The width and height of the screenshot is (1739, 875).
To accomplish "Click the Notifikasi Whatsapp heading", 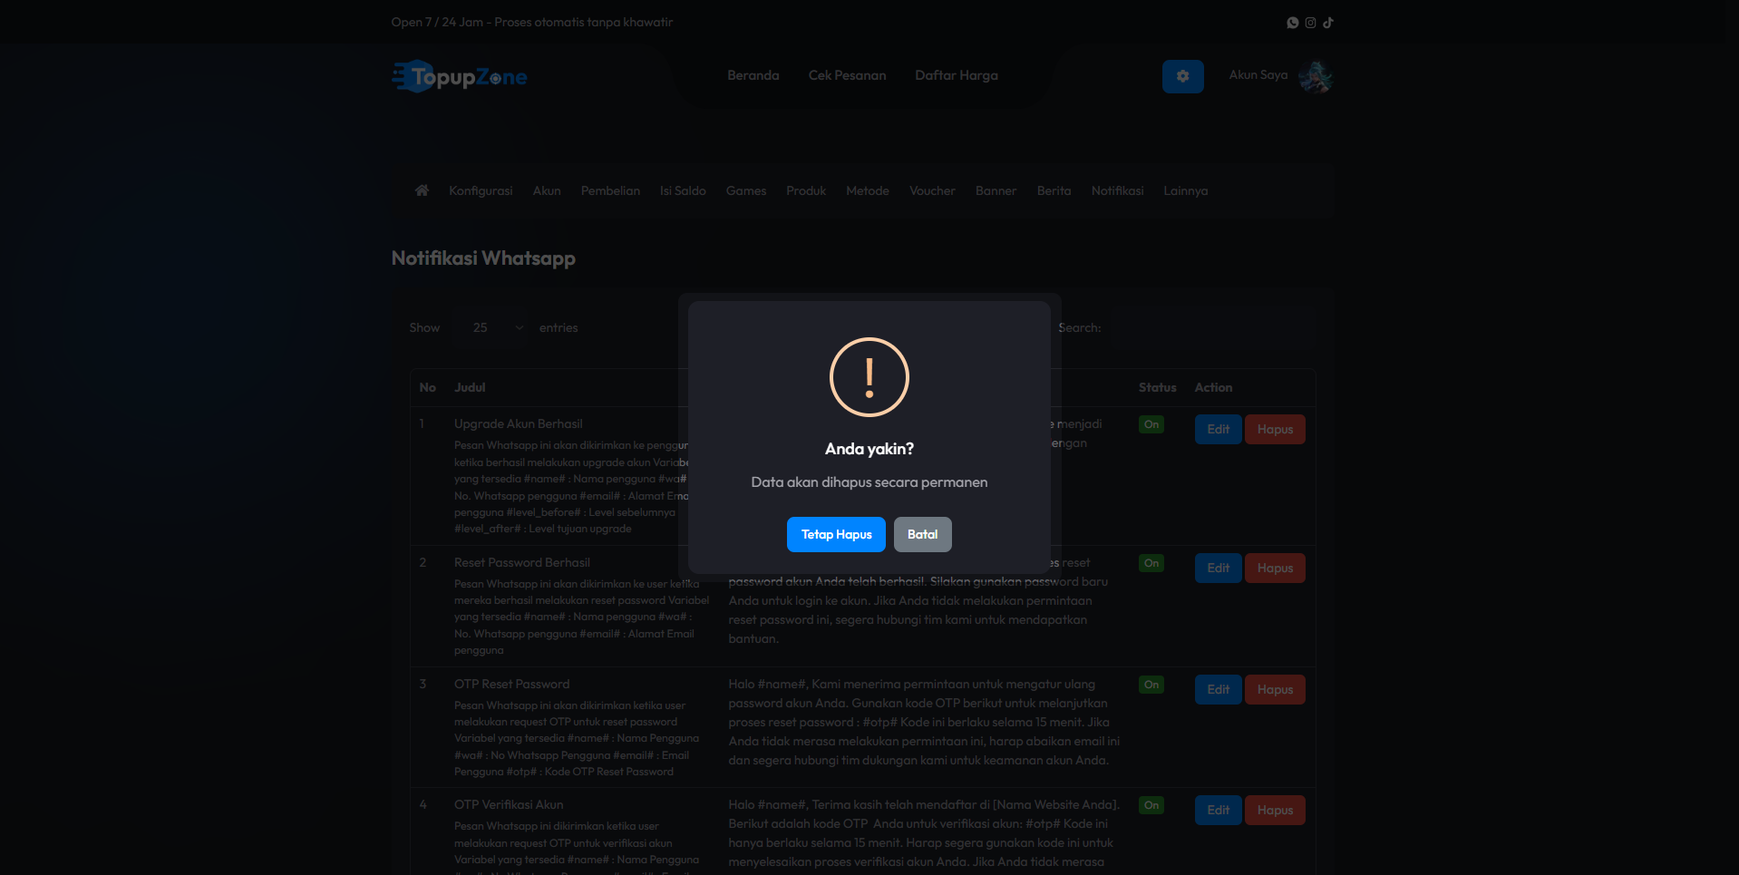I will 483,258.
